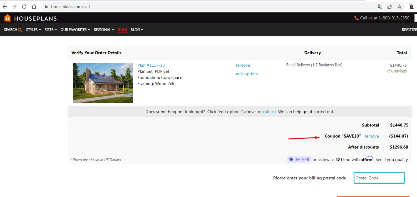Click the call us! link

[269, 112]
